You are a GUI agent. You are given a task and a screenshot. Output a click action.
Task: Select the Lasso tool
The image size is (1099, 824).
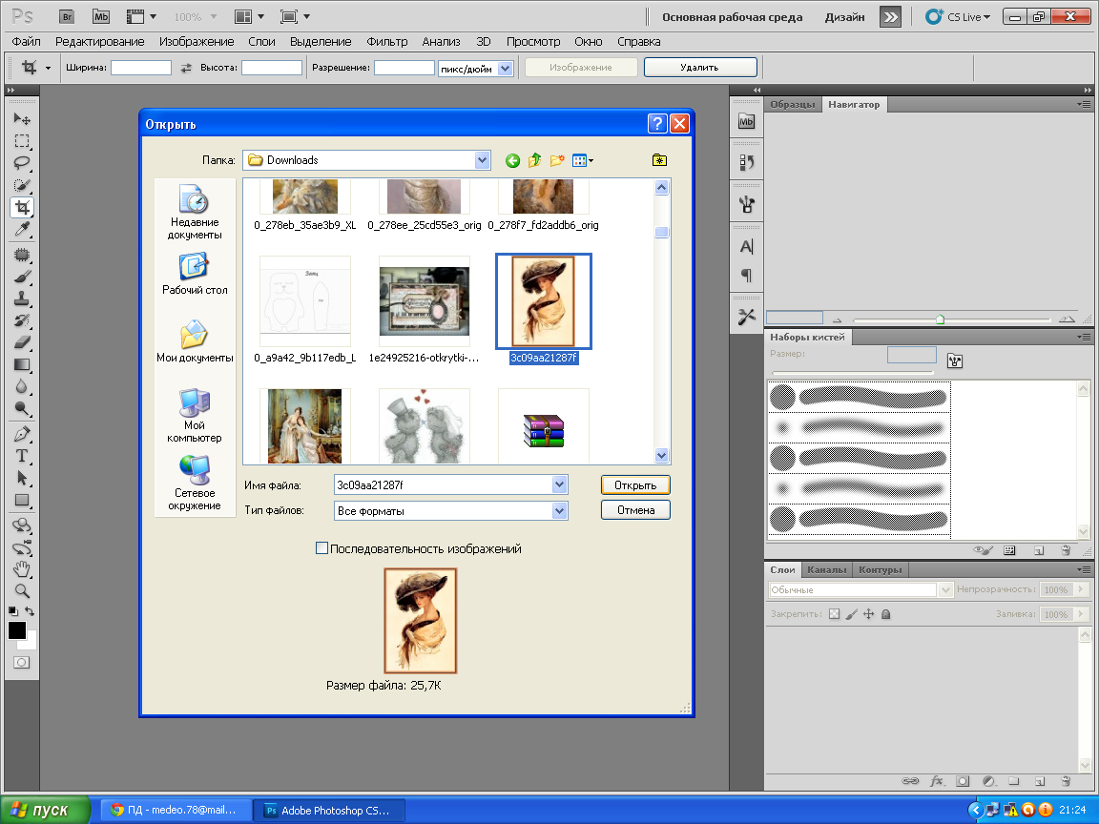pos(22,162)
